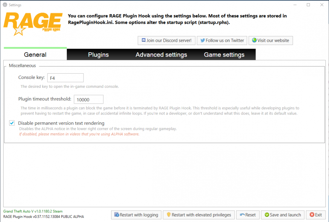Click the Console key label
The height and width of the screenshot is (222, 329).
click(32, 77)
